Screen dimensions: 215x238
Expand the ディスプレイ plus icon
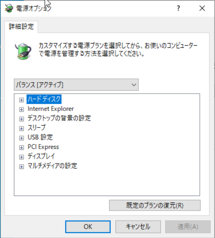(x=22, y=157)
